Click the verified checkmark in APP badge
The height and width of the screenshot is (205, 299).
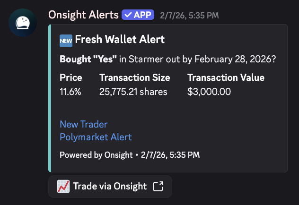(128, 15)
